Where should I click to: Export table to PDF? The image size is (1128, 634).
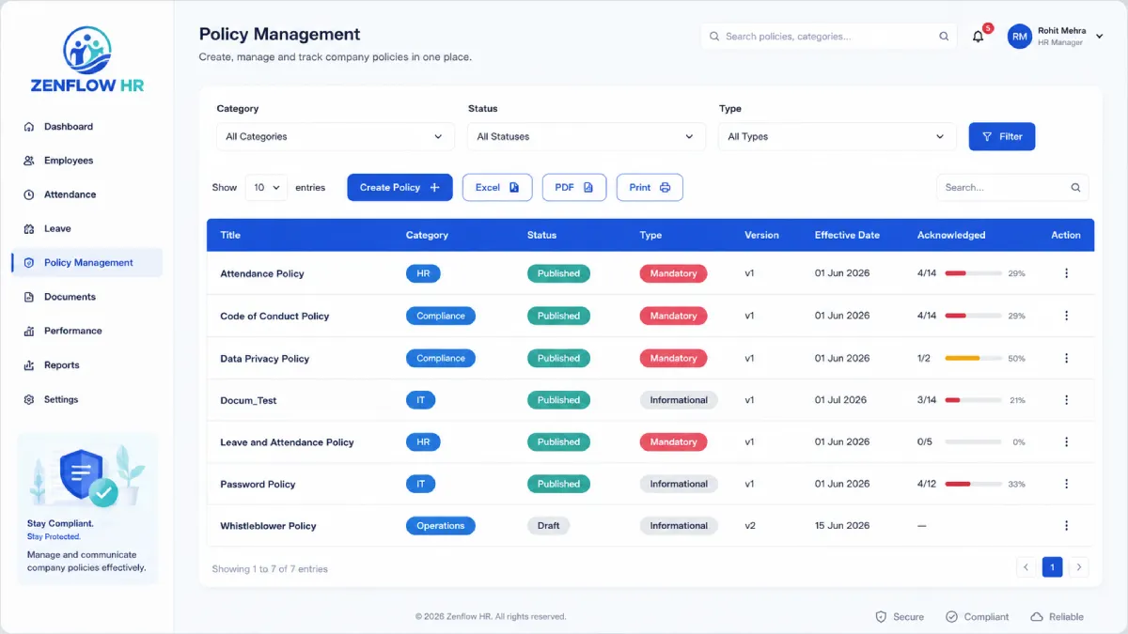(574, 188)
